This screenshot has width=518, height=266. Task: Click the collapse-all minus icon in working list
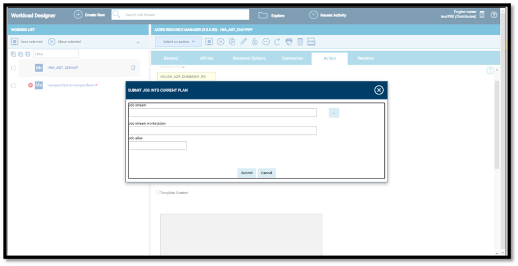[27, 54]
